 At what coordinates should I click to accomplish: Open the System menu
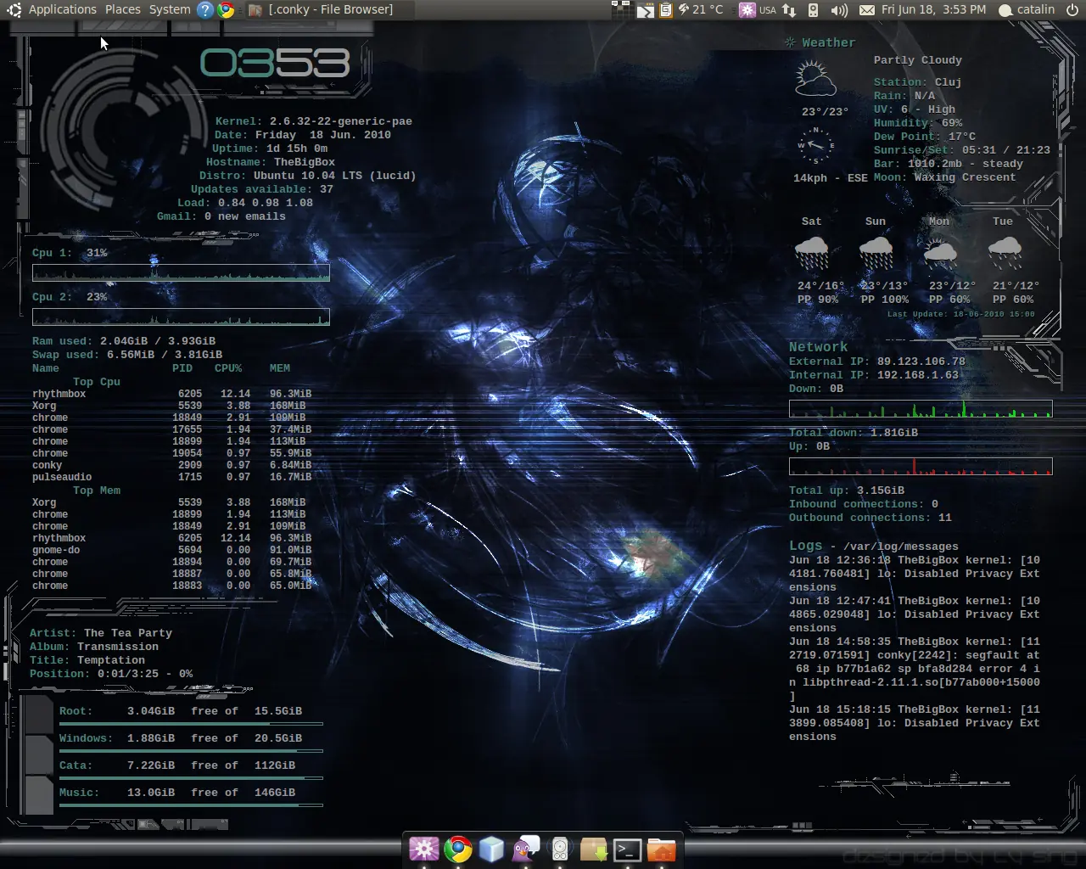[x=170, y=9]
